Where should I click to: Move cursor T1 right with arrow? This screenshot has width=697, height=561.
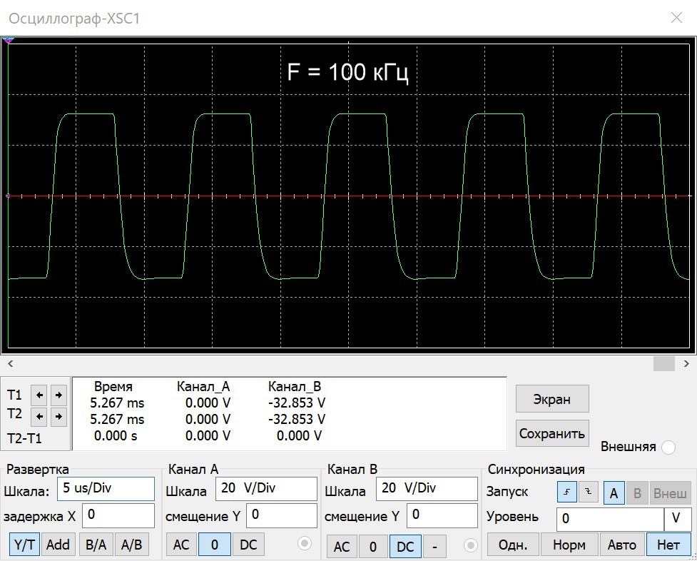(58, 395)
